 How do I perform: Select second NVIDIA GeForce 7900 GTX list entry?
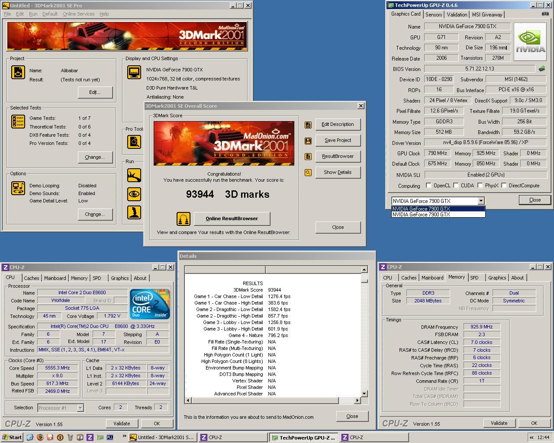438,215
